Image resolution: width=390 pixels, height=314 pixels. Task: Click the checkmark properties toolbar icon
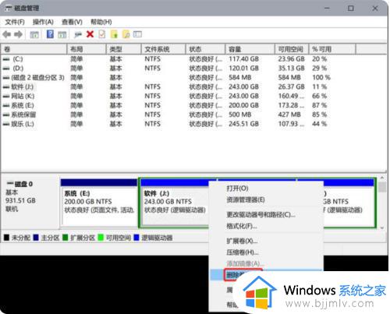pyautogui.click(x=102, y=34)
